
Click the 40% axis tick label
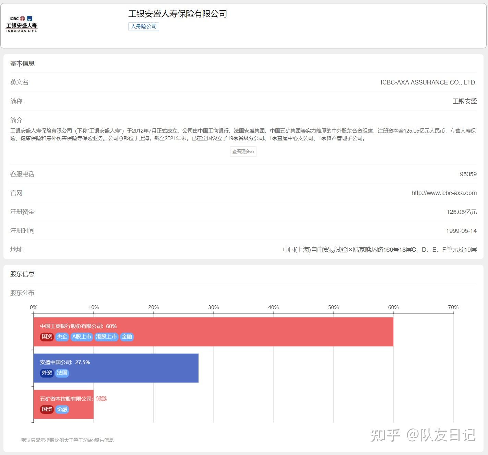pyautogui.click(x=273, y=307)
